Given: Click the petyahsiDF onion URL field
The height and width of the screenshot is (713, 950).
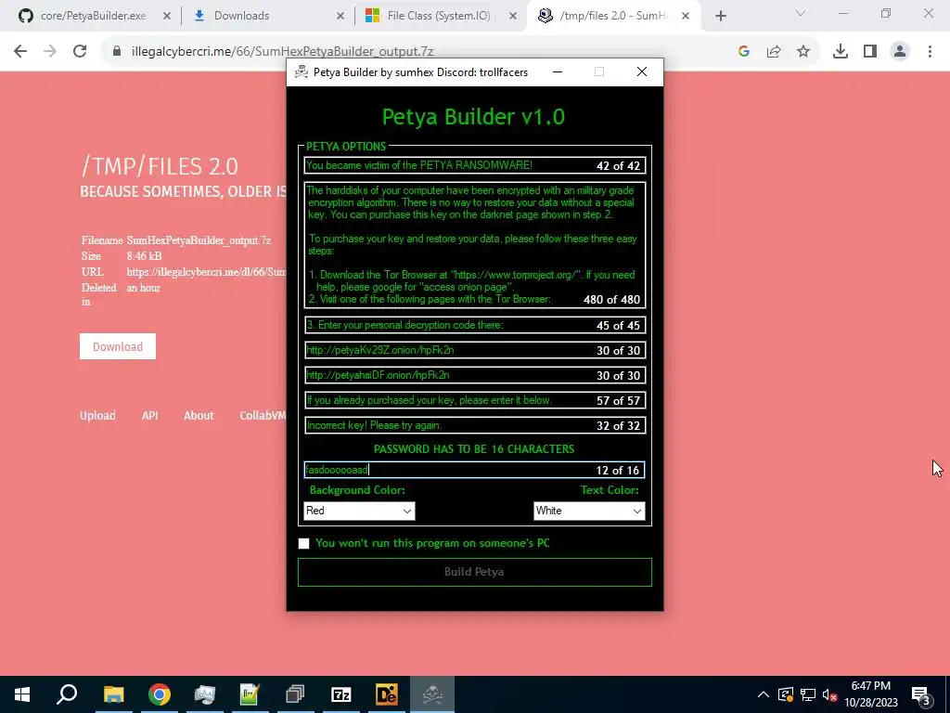Looking at the screenshot, I should [474, 375].
